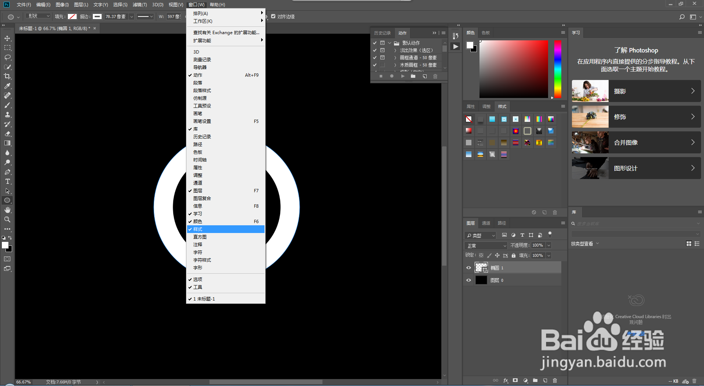Select the Lasso tool
Image resolution: width=704 pixels, height=386 pixels.
coord(7,57)
